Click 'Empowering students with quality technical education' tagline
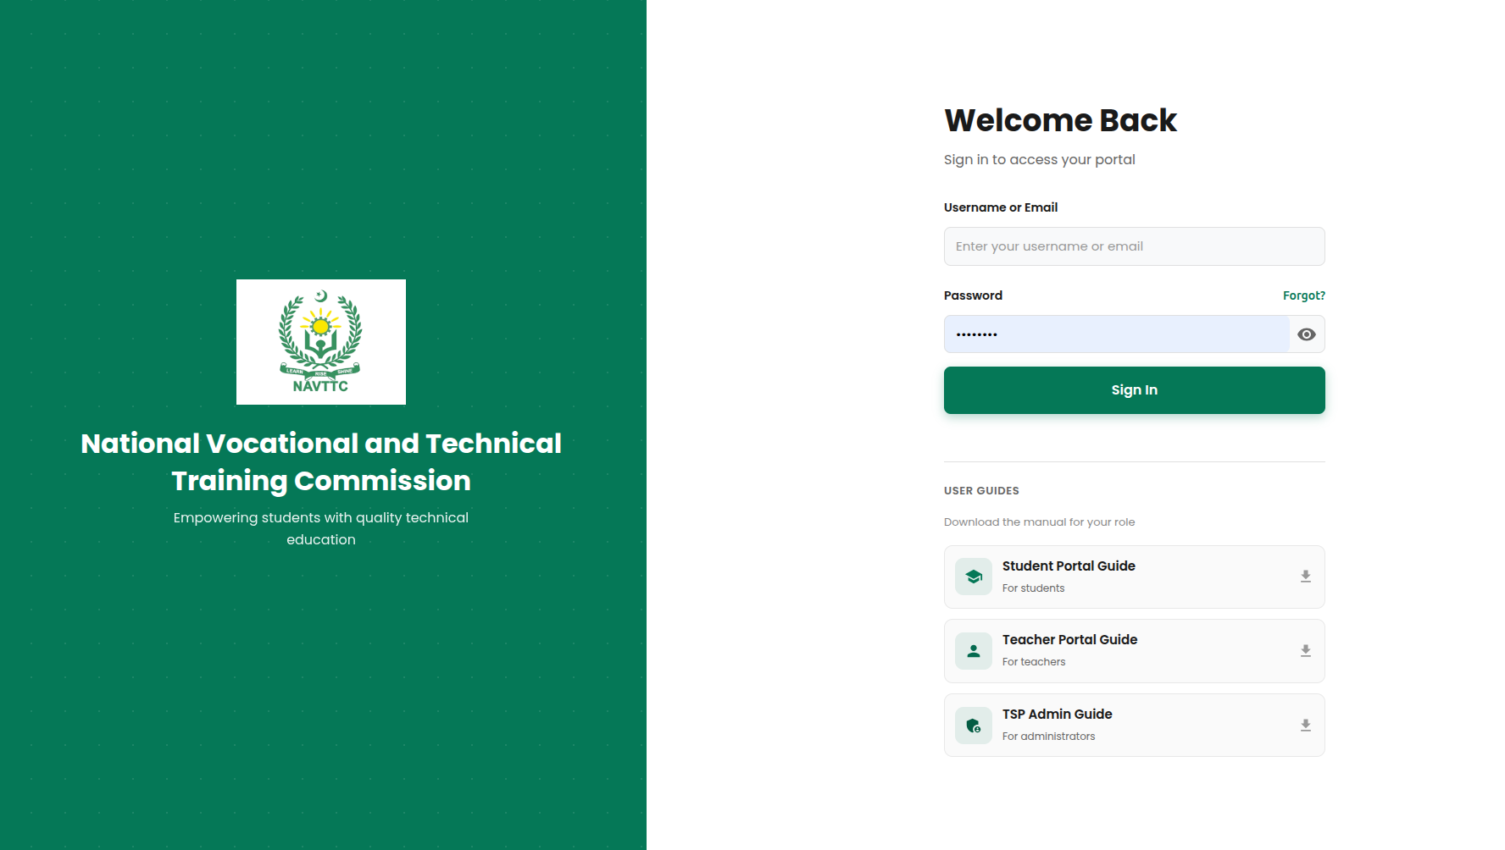Screen dimensions: 1505x850 click(321, 528)
